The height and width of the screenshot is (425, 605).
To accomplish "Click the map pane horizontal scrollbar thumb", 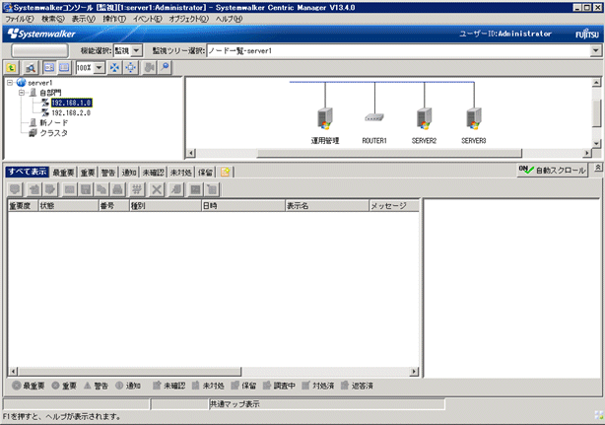I will click(x=389, y=153).
